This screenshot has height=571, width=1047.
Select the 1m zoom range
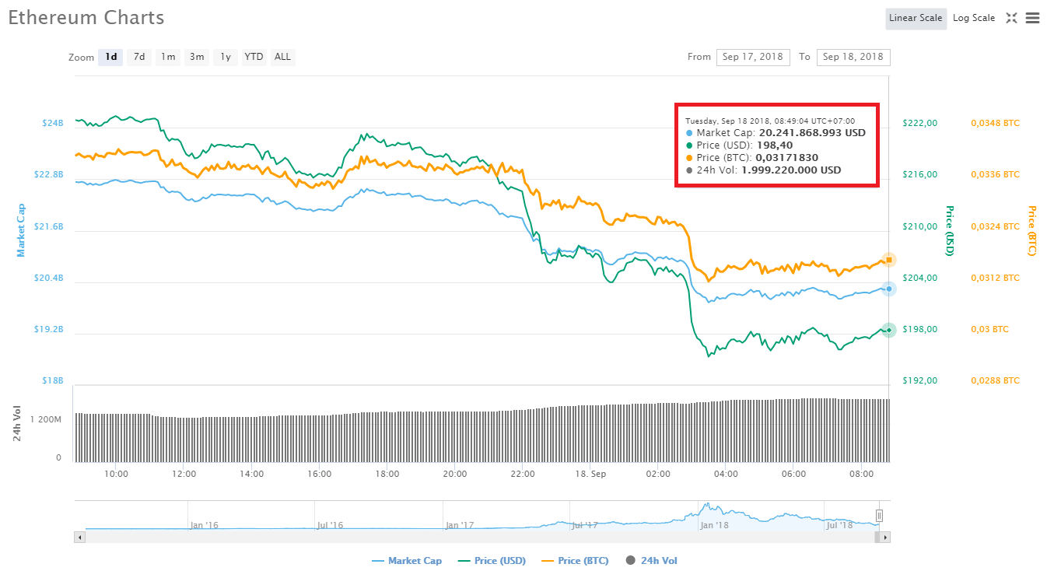click(x=167, y=57)
